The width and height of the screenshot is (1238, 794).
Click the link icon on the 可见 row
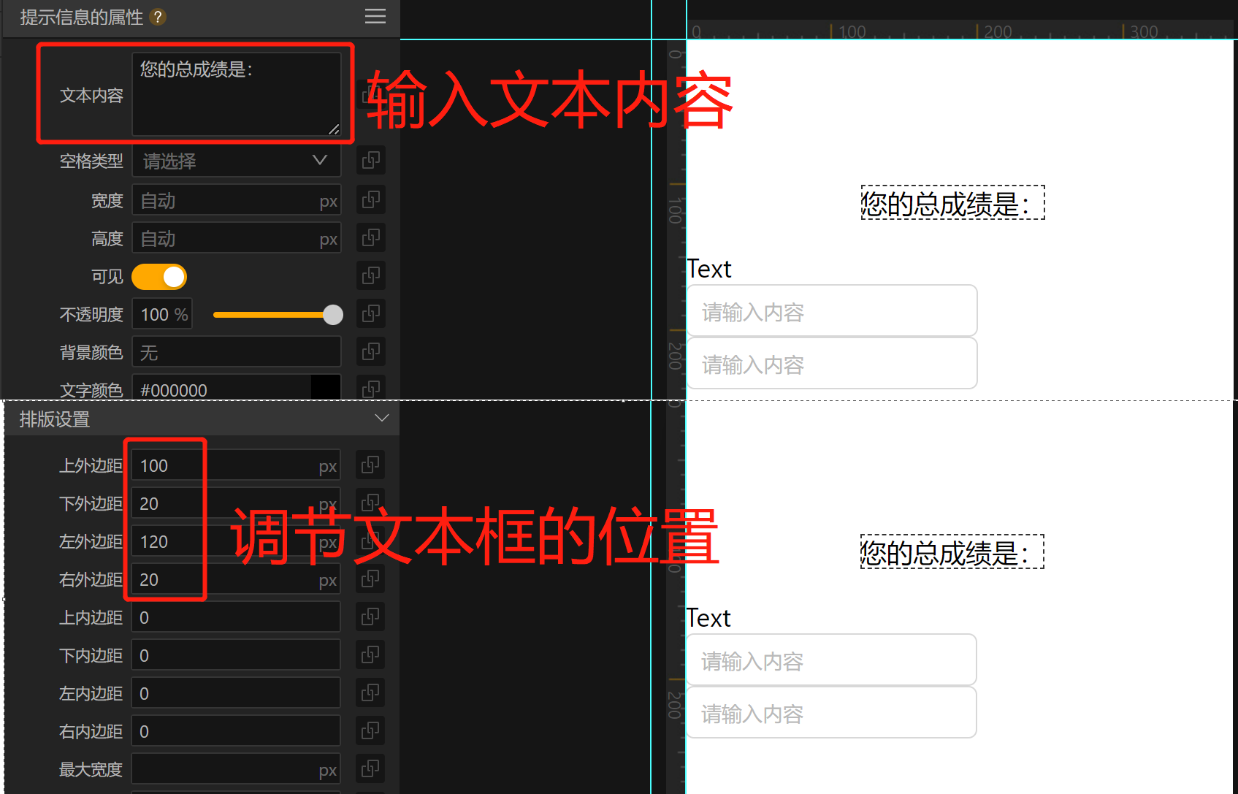point(371,275)
